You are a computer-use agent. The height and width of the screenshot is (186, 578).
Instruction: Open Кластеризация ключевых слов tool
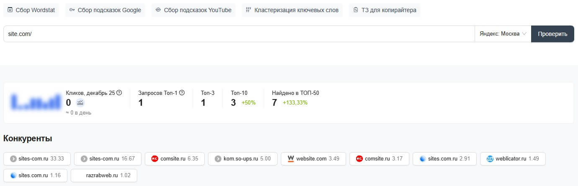pyautogui.click(x=292, y=10)
